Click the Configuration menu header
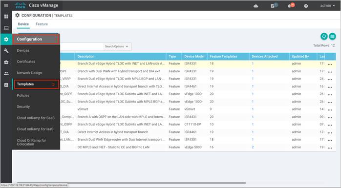341x188 pixels. (36, 39)
